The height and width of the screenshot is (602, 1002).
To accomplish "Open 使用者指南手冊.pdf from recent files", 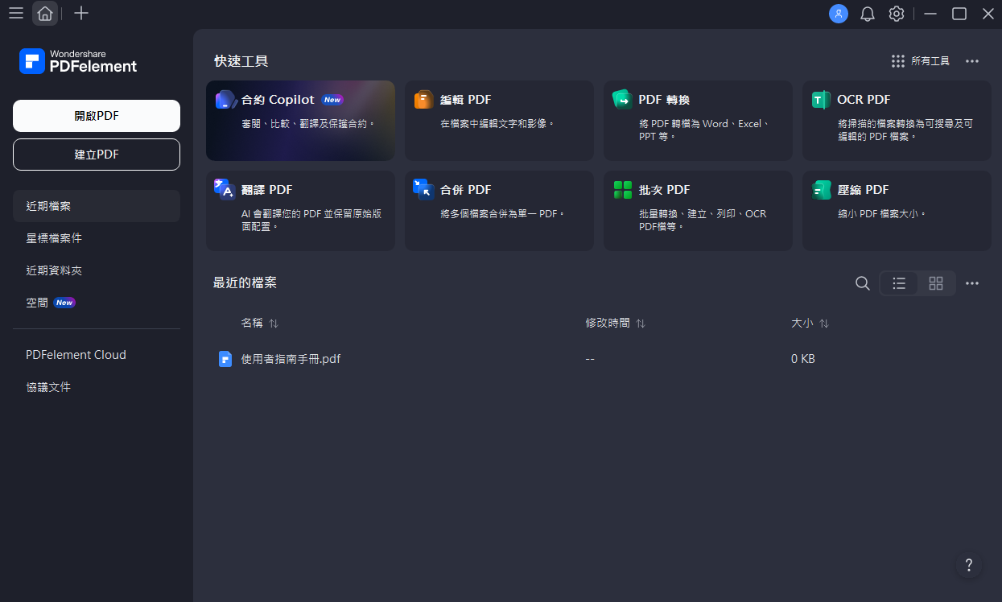I will [x=291, y=359].
